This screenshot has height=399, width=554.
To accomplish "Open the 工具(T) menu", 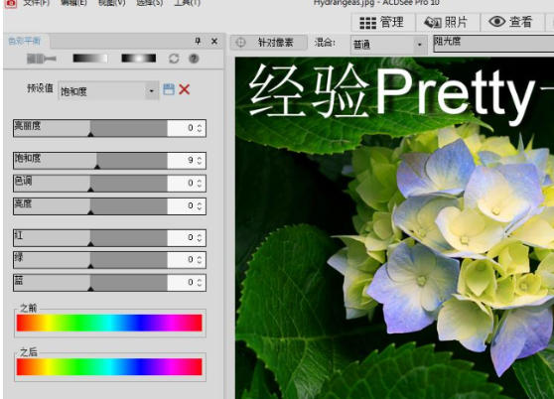I will coord(188,3).
